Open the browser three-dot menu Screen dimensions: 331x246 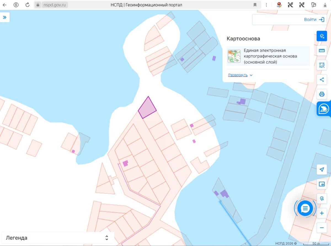(x=266, y=5)
